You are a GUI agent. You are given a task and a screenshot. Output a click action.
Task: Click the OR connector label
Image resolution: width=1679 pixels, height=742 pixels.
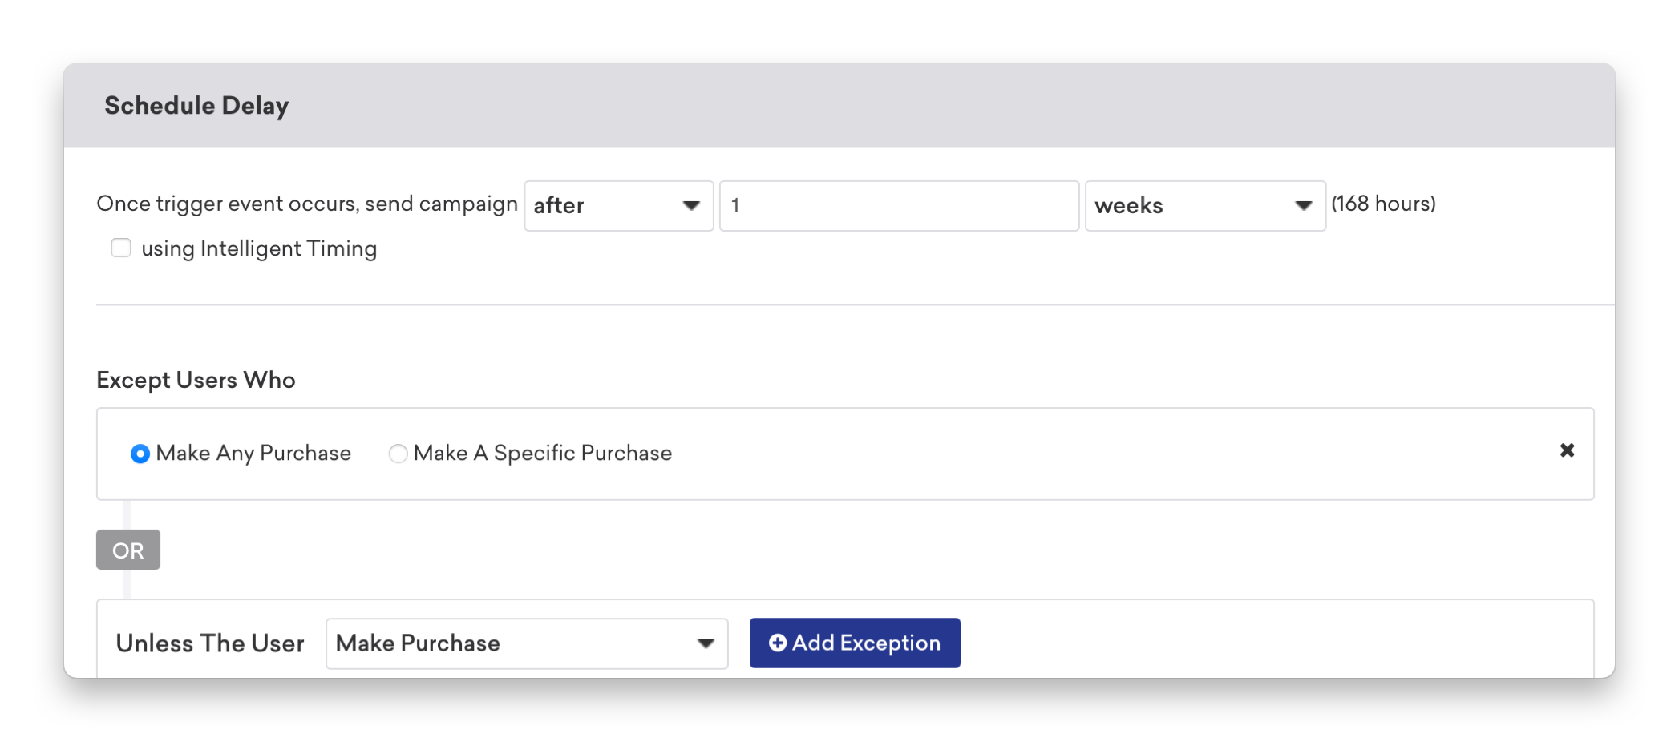128,550
